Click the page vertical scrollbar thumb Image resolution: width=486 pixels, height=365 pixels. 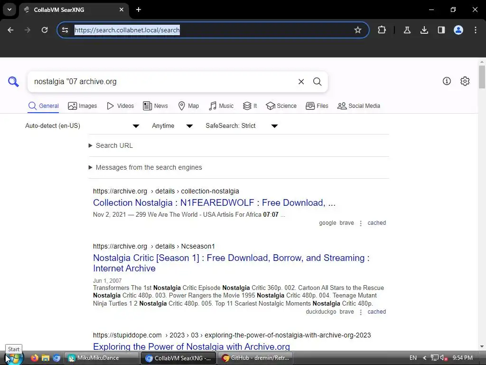tap(482, 77)
